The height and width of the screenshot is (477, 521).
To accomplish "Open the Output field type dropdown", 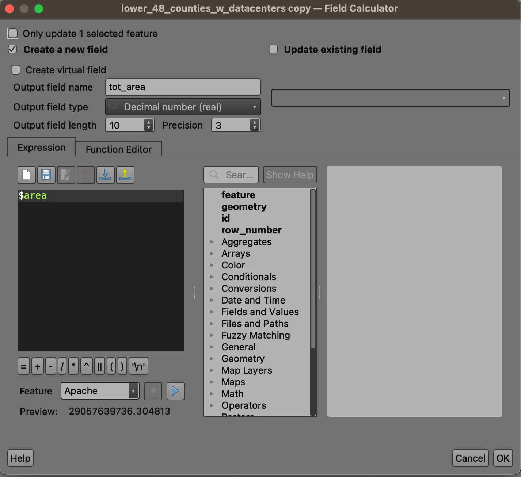I will pyautogui.click(x=183, y=107).
